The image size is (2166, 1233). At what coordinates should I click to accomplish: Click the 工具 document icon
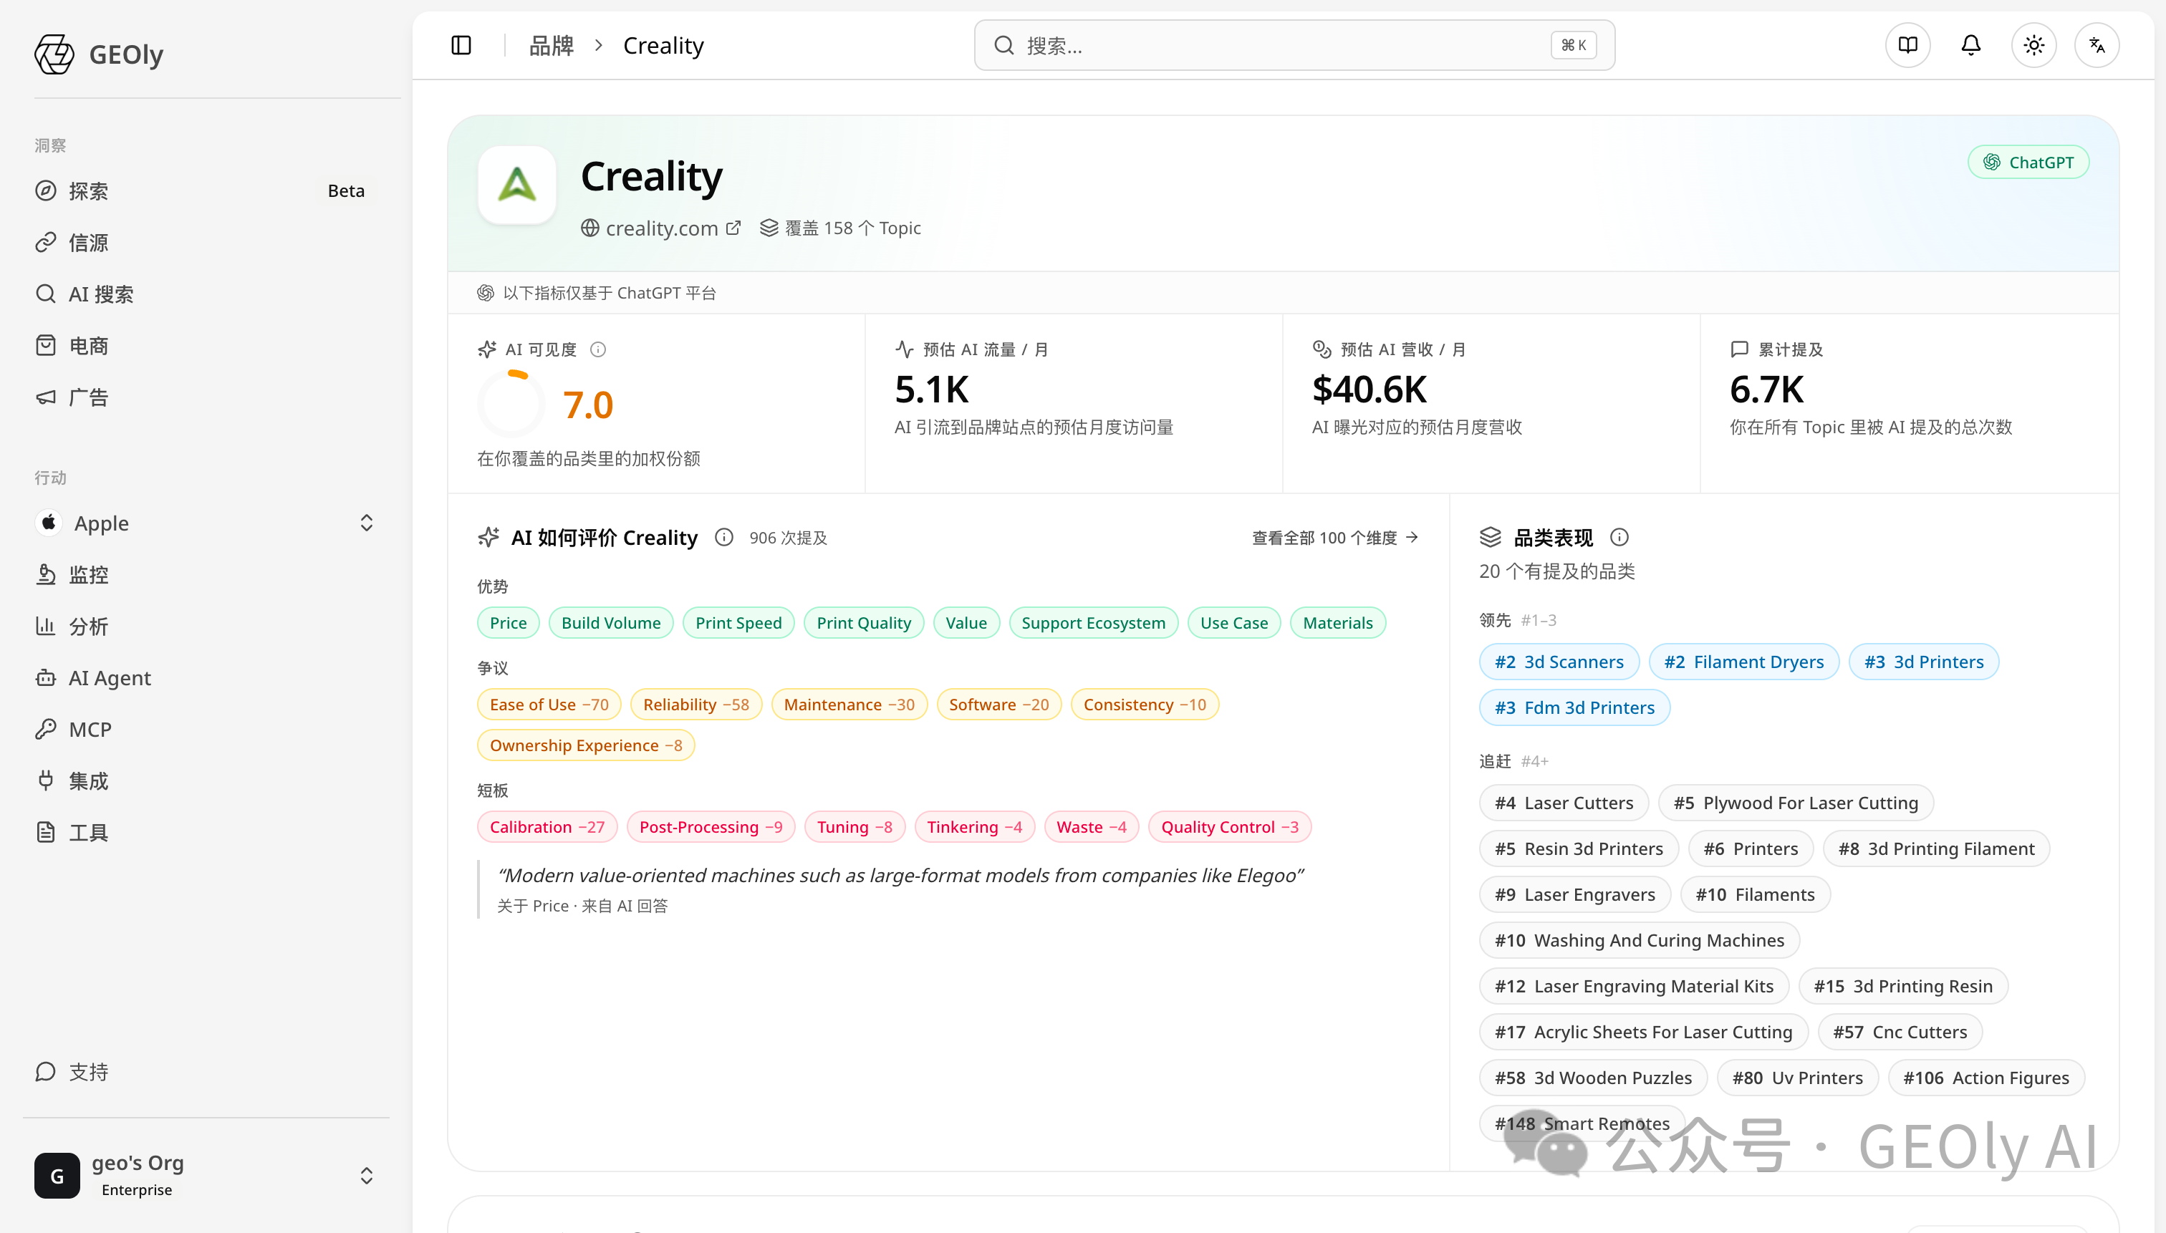(46, 833)
